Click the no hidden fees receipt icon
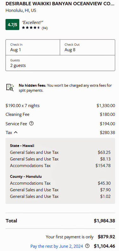The image size is (119, 251). (x=10, y=88)
